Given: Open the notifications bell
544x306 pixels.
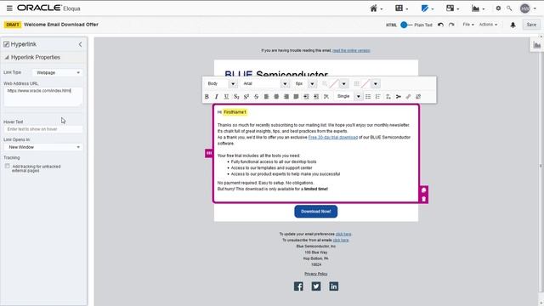Looking at the screenshot, I should (513, 25).
